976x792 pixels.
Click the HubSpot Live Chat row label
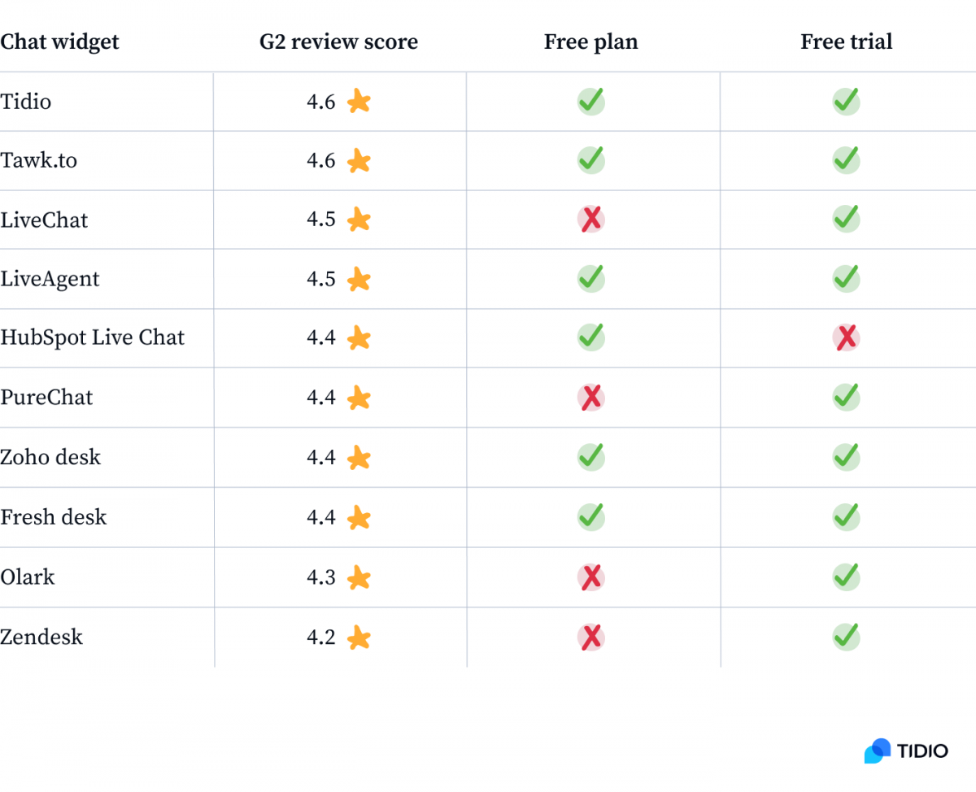(92, 337)
